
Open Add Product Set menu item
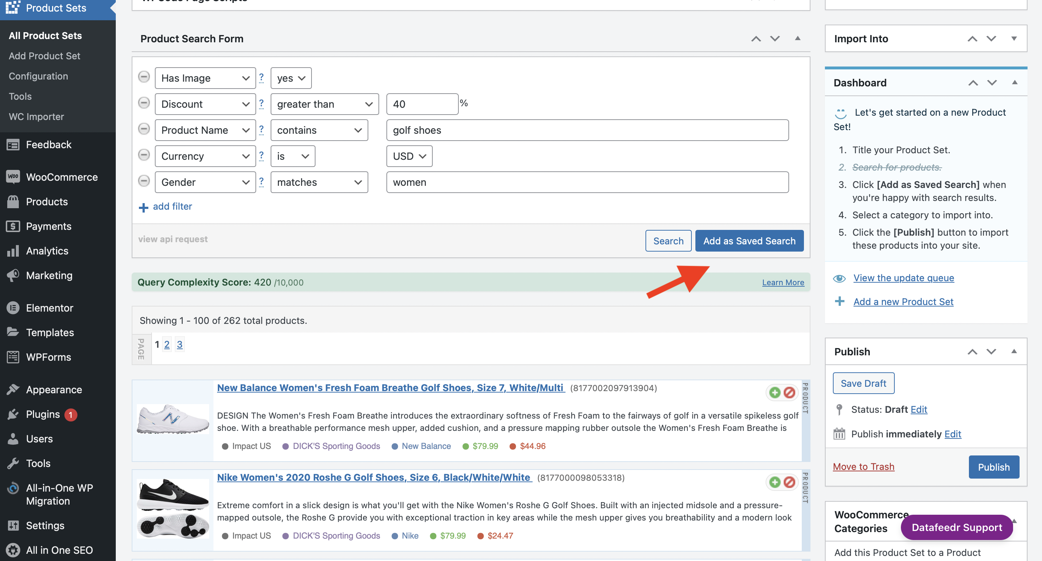45,56
